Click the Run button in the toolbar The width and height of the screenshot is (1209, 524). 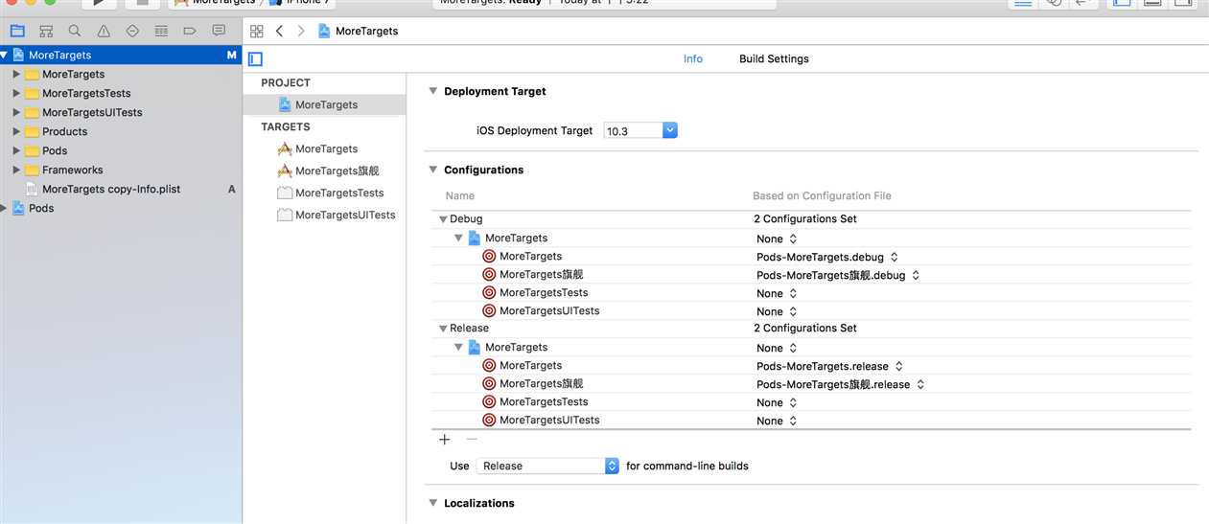coord(99,3)
